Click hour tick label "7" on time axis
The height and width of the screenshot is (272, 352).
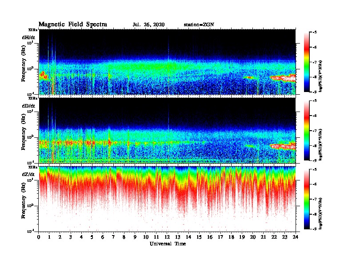(114, 237)
